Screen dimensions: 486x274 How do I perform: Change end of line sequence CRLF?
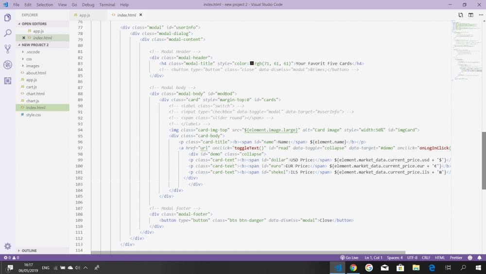pos(426,257)
